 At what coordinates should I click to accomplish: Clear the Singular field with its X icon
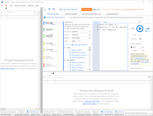89,31
